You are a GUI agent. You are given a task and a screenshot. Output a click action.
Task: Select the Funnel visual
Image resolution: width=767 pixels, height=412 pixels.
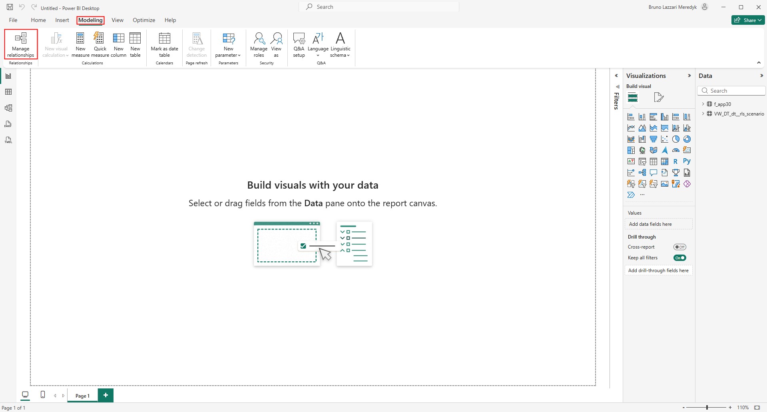(x=653, y=139)
